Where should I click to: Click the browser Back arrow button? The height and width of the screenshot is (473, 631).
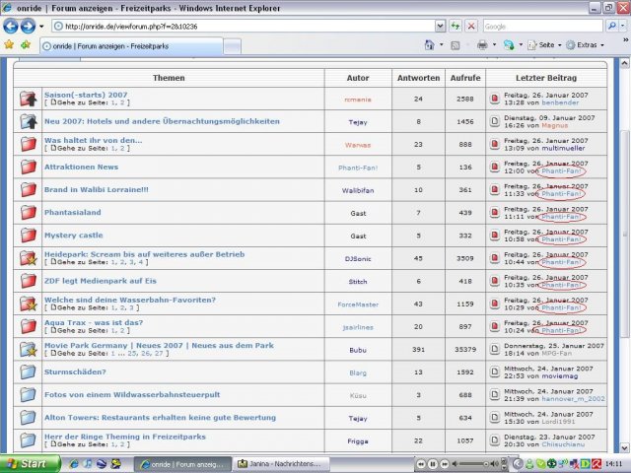pyautogui.click(x=11, y=27)
